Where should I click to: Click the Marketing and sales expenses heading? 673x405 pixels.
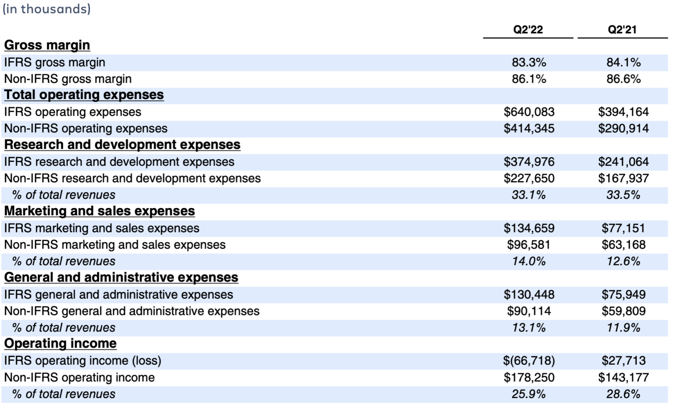point(99,211)
